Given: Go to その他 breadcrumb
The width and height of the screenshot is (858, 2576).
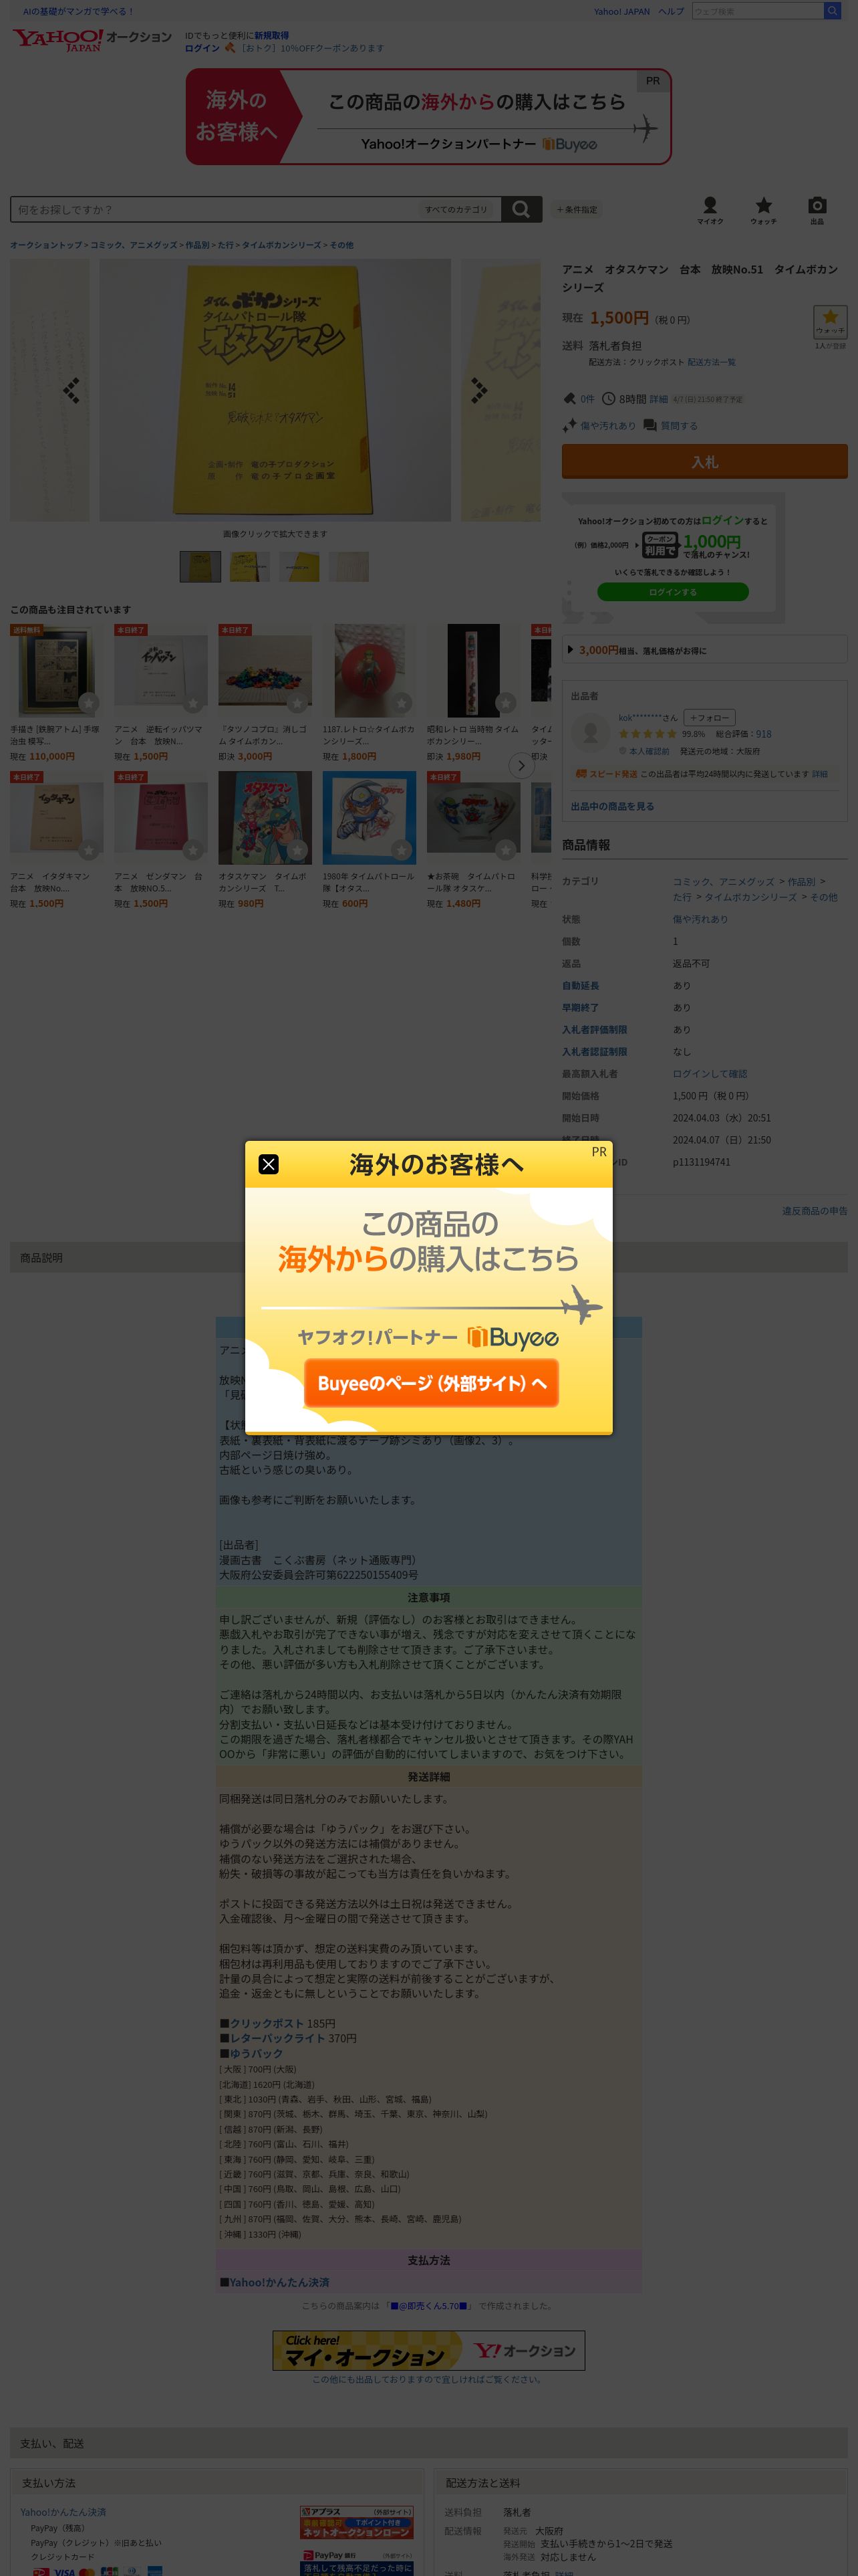Looking at the screenshot, I should 341,245.
